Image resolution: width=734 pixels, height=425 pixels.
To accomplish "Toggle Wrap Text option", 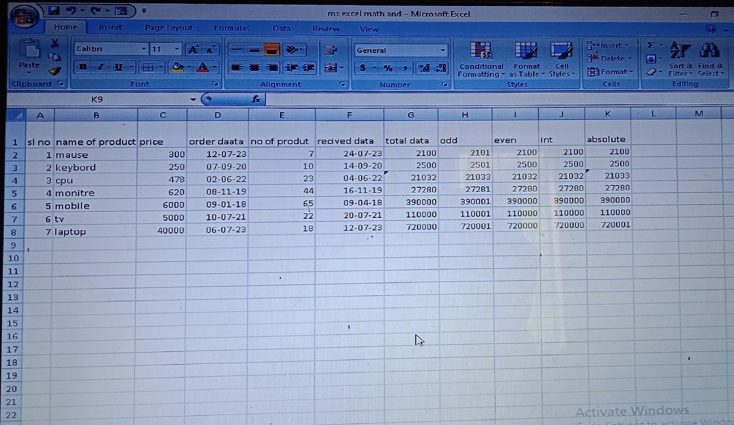I will [331, 50].
